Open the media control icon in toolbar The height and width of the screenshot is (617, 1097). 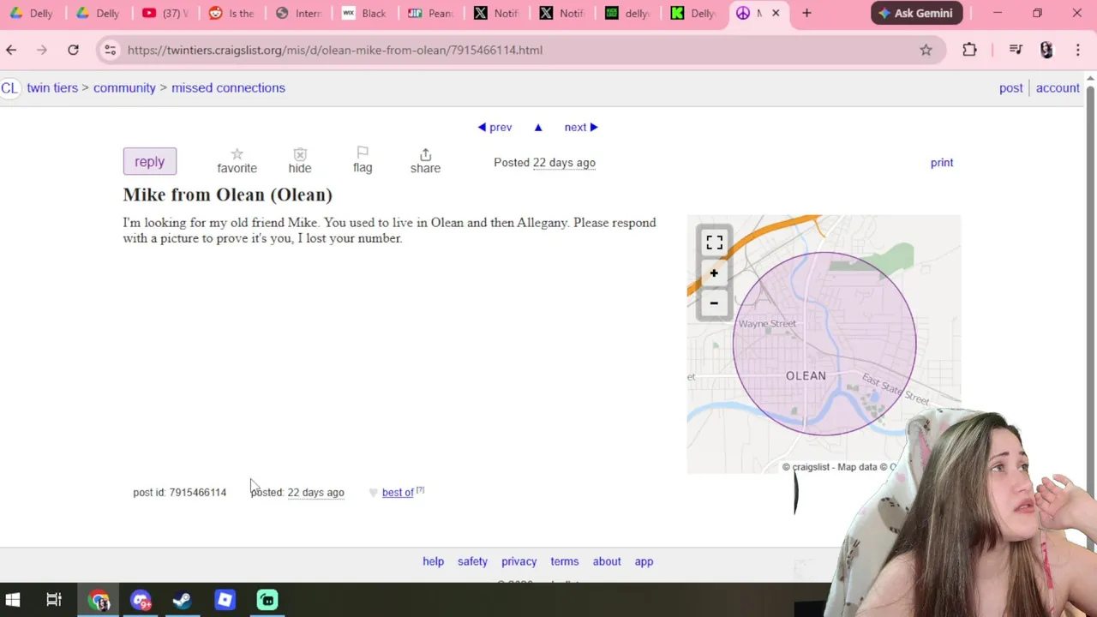pyautogui.click(x=1016, y=50)
